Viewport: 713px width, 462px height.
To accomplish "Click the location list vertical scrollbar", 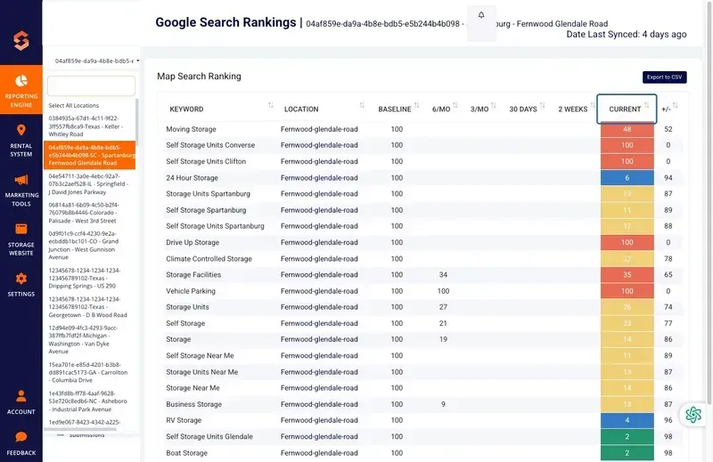I will (x=137, y=122).
